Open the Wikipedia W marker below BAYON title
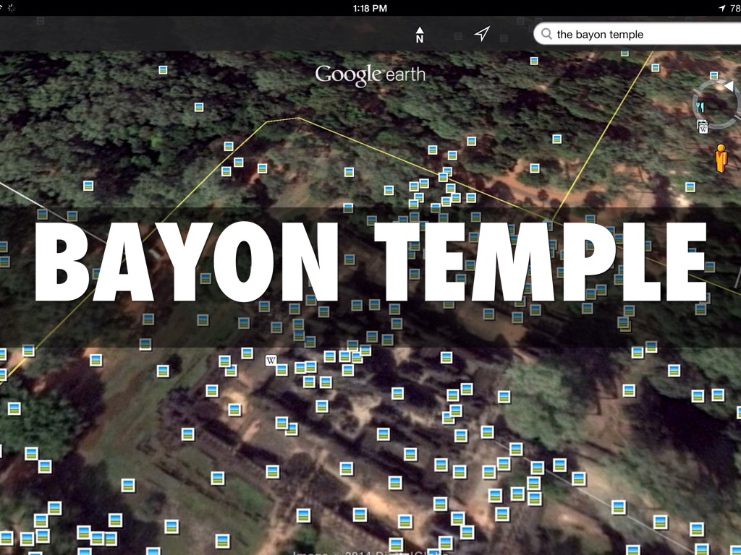This screenshot has width=741, height=555. coord(271,360)
